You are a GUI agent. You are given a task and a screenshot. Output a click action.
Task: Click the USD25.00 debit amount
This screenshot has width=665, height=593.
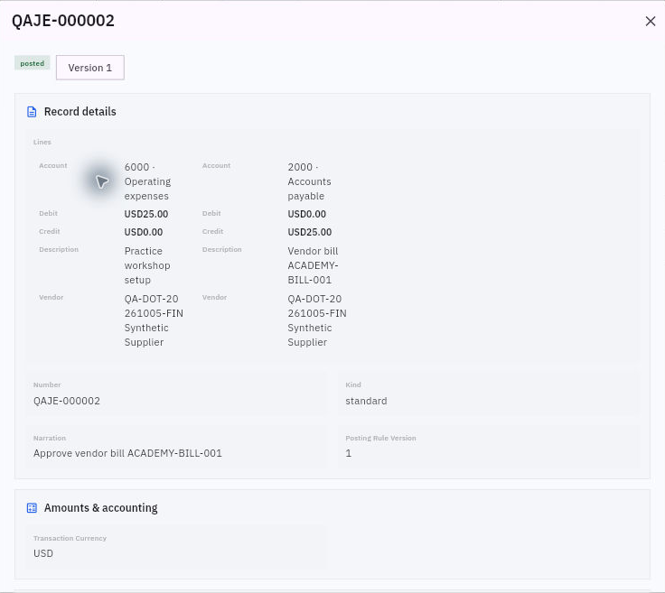point(145,214)
